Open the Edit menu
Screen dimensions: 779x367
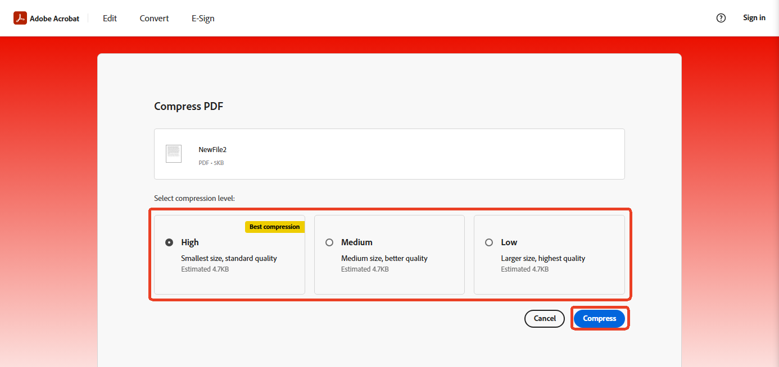coord(110,19)
